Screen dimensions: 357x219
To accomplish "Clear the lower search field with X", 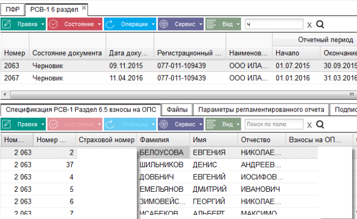I will click(x=309, y=125).
